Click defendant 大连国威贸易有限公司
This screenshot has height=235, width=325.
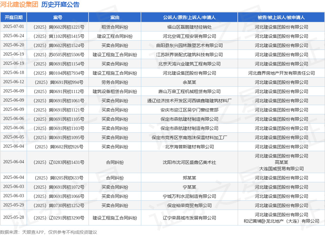tap(282, 169)
